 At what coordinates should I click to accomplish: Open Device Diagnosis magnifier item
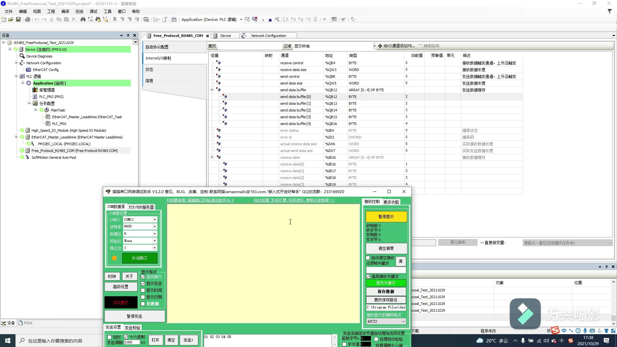coord(39,56)
